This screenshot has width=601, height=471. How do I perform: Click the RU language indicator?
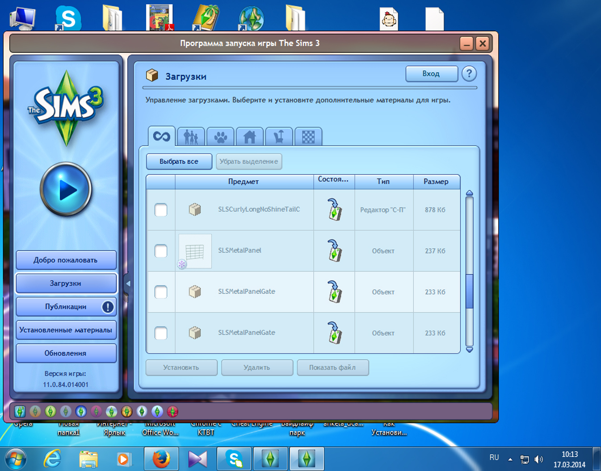[494, 458]
